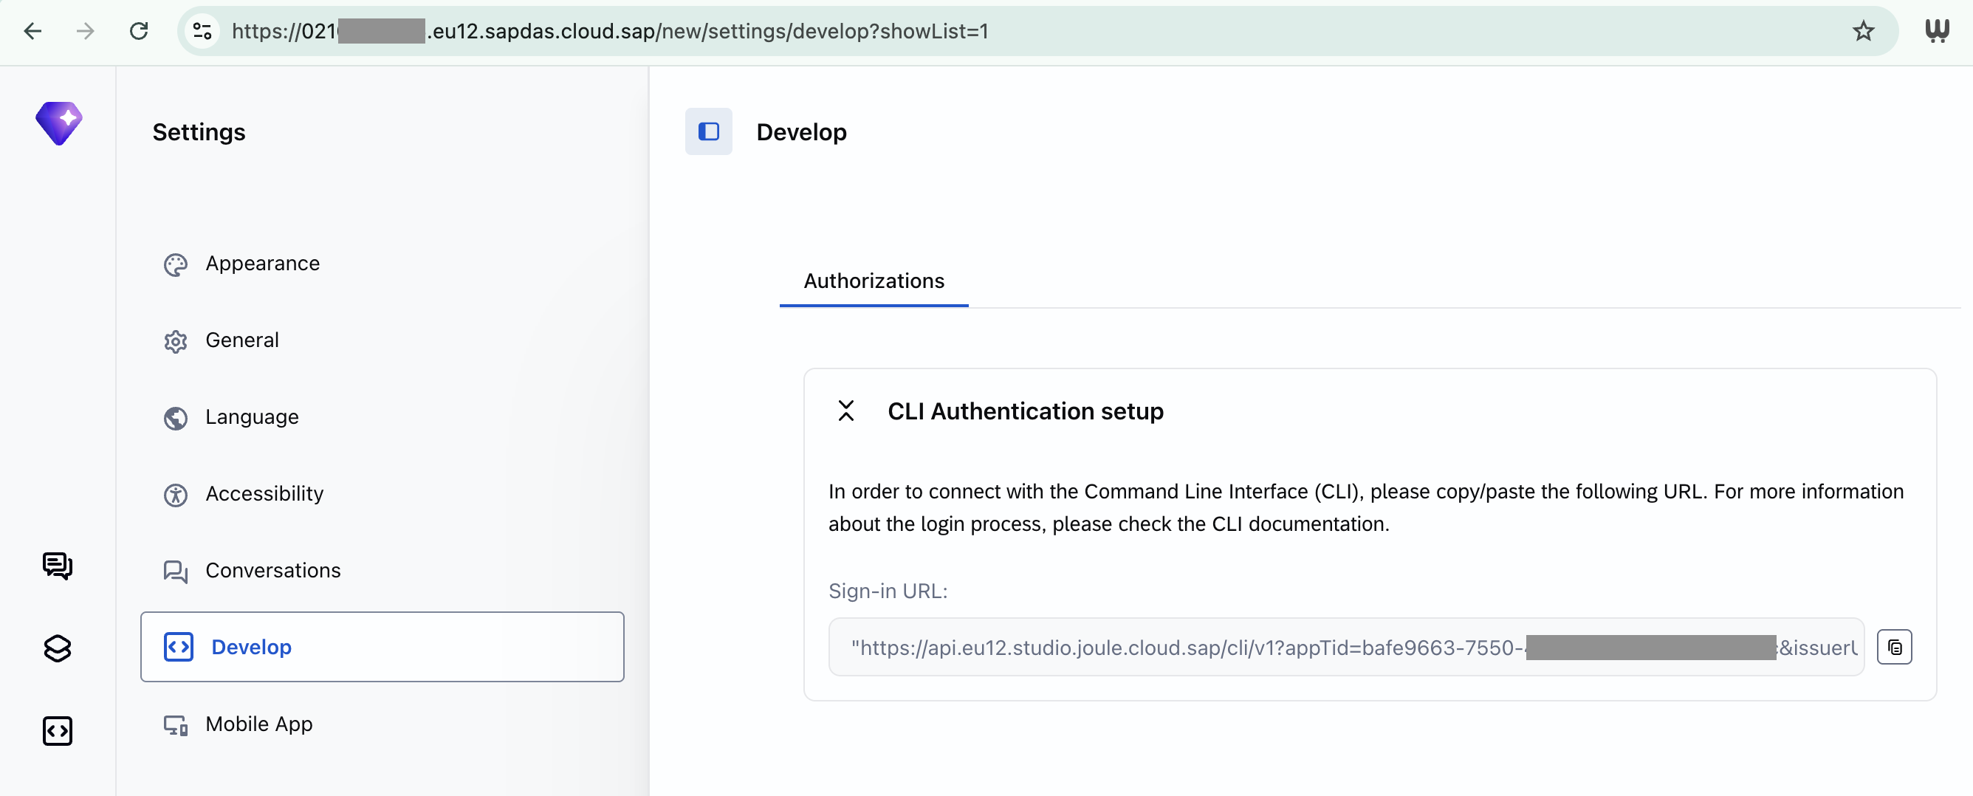Click the Settings heading text
The height and width of the screenshot is (796, 1973).
pos(199,131)
